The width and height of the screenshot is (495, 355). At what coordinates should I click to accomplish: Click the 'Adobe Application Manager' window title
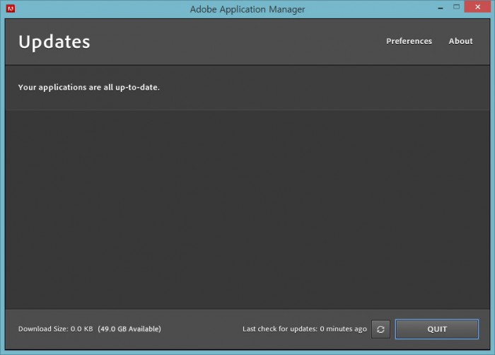pyautogui.click(x=248, y=9)
